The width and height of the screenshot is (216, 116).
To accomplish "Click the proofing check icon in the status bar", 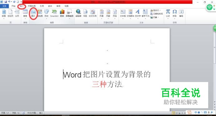I will [23, 113].
